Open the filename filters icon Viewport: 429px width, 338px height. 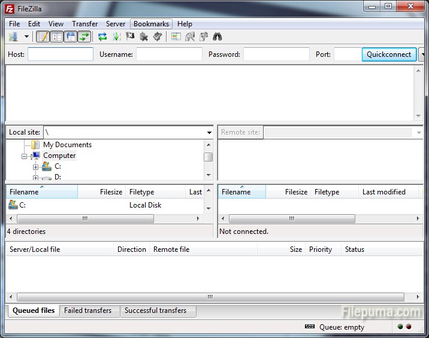click(176, 37)
